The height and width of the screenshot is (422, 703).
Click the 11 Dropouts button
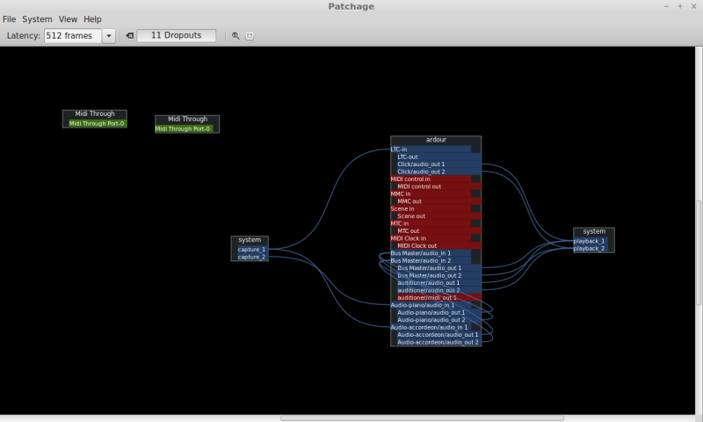[176, 36]
